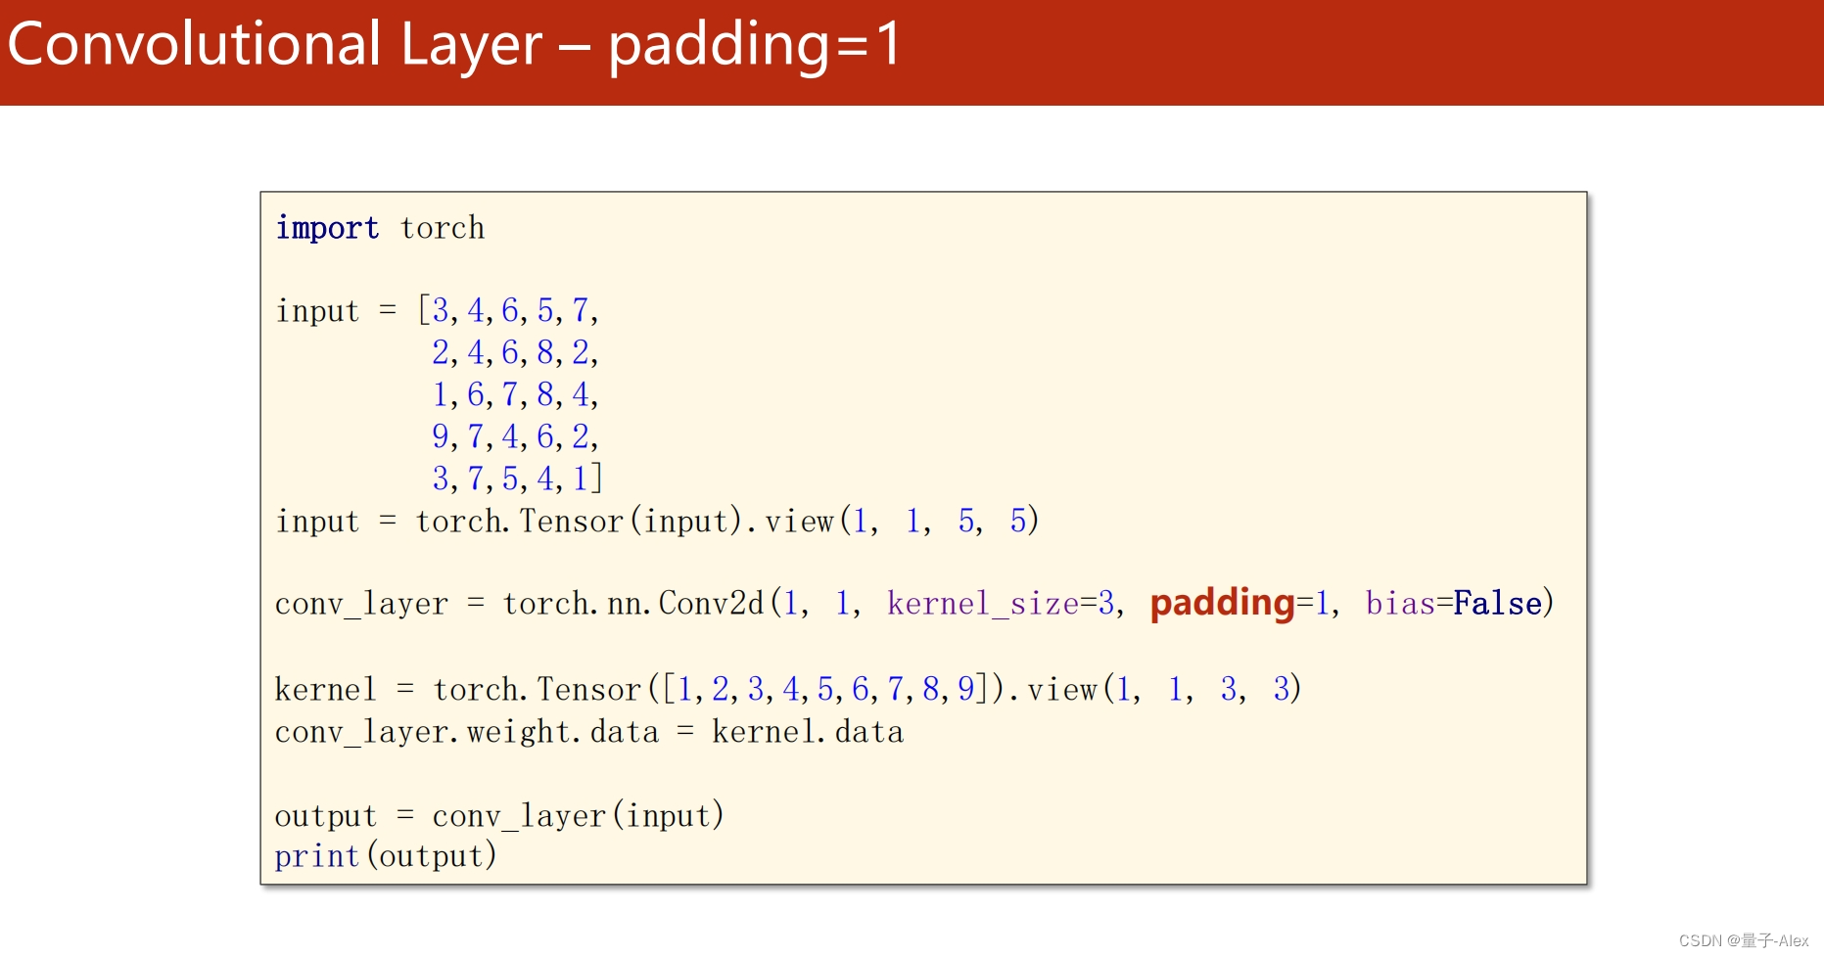The image size is (1824, 957).
Task: Click the input row '[3,4,6,5,7,'
Action: coord(508,311)
